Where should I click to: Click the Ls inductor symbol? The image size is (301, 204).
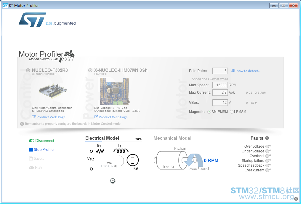(121, 151)
